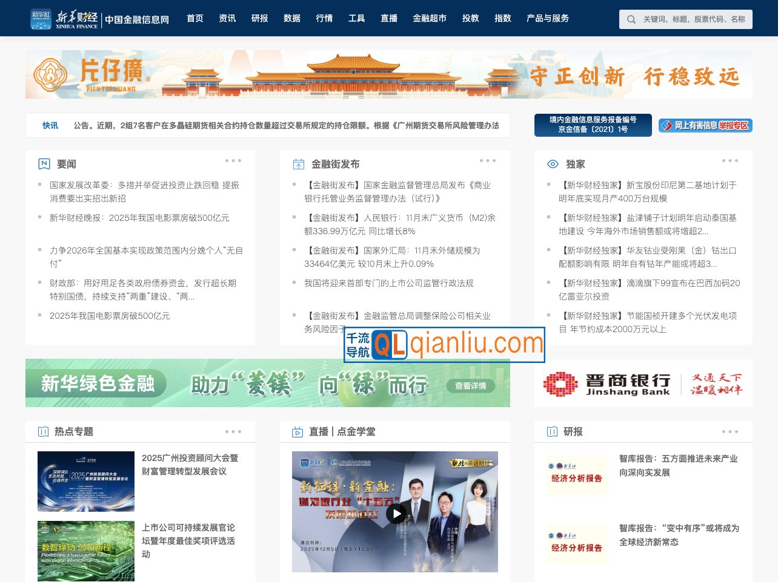Click the search magnifier icon

point(631,19)
